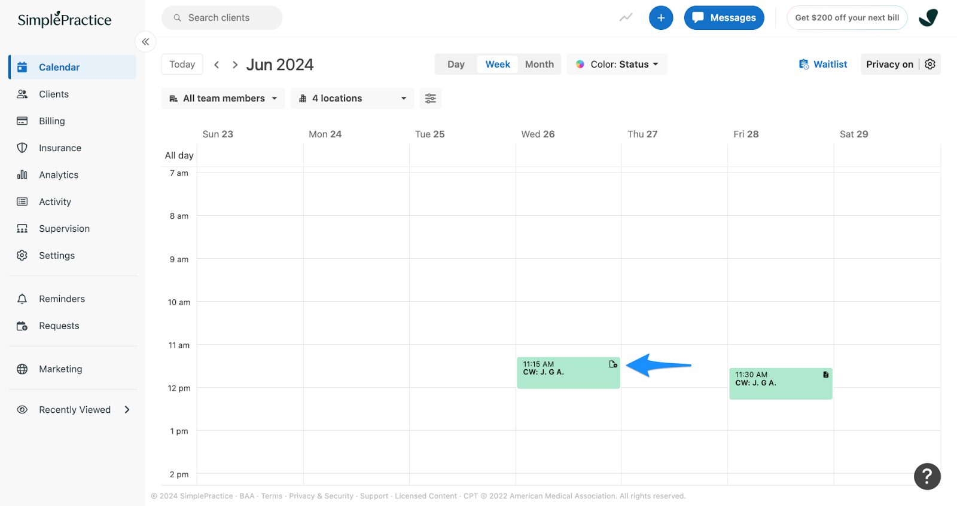Open Privacy & Security footer link

click(x=321, y=496)
